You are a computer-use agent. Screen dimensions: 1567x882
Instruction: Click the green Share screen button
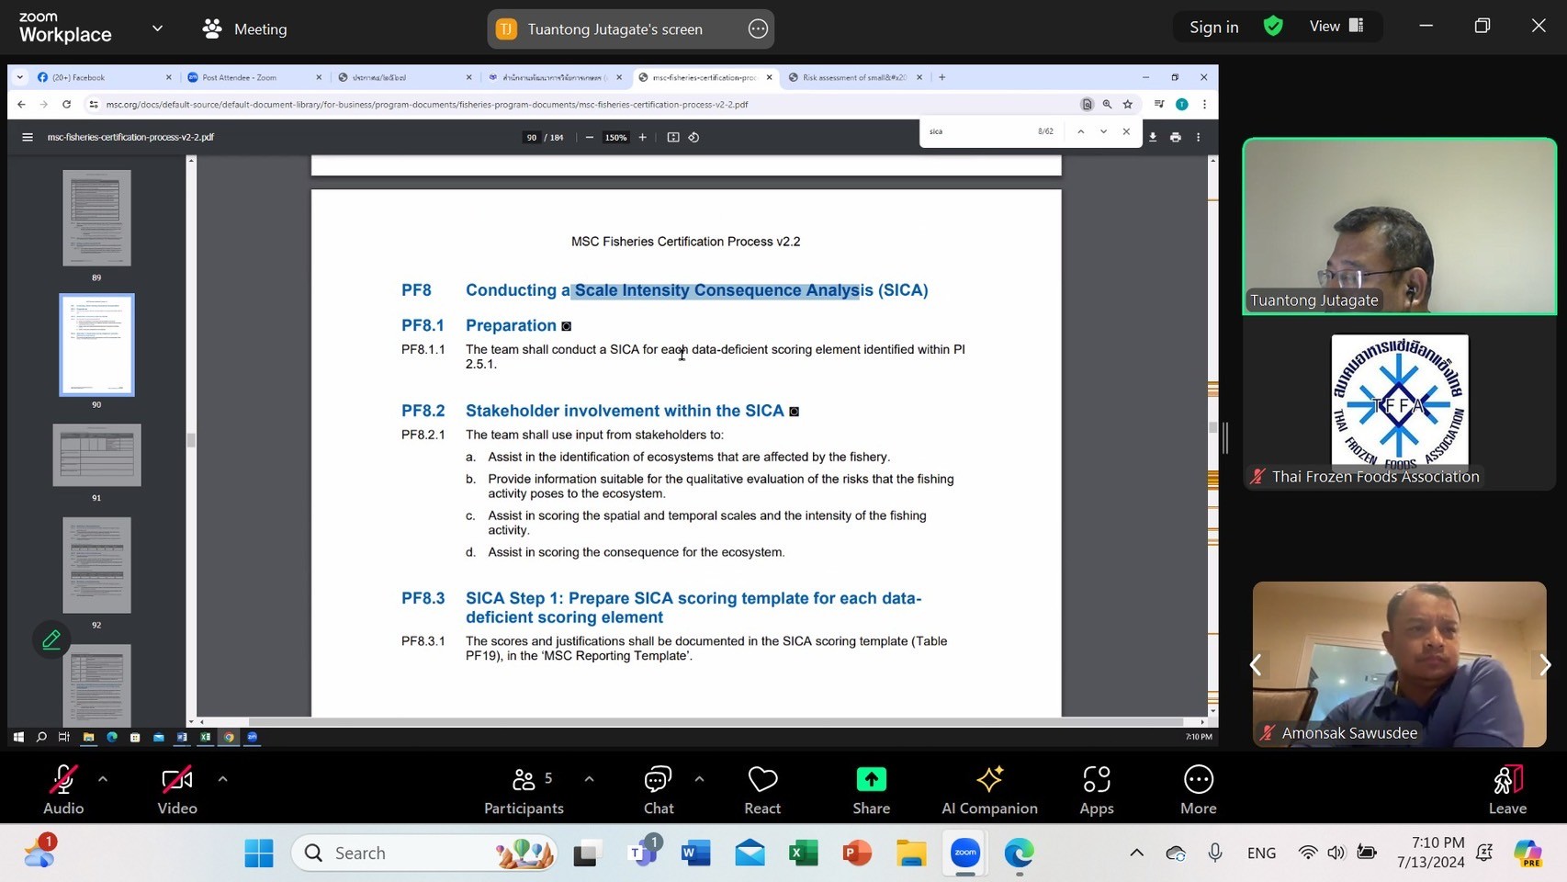click(x=871, y=789)
